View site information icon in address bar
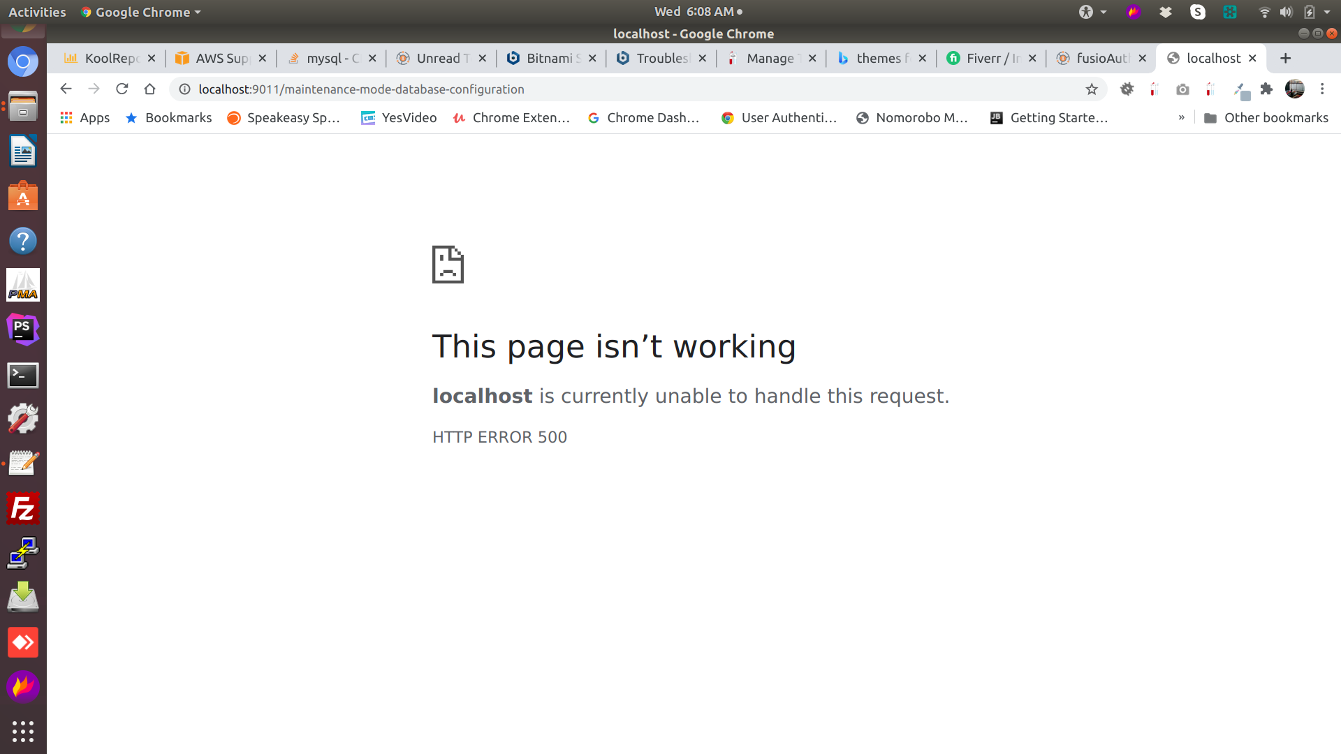1341x754 pixels. point(184,89)
